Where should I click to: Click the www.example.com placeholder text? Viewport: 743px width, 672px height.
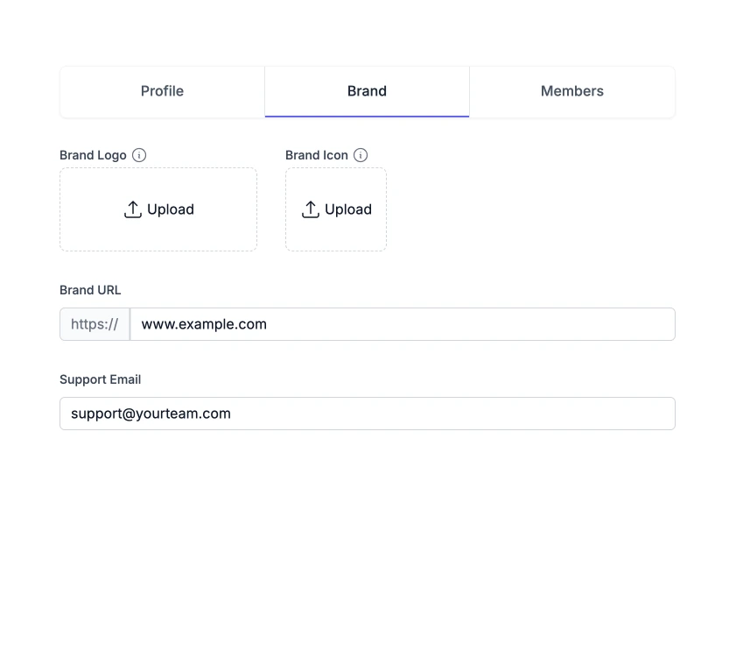[x=204, y=324]
